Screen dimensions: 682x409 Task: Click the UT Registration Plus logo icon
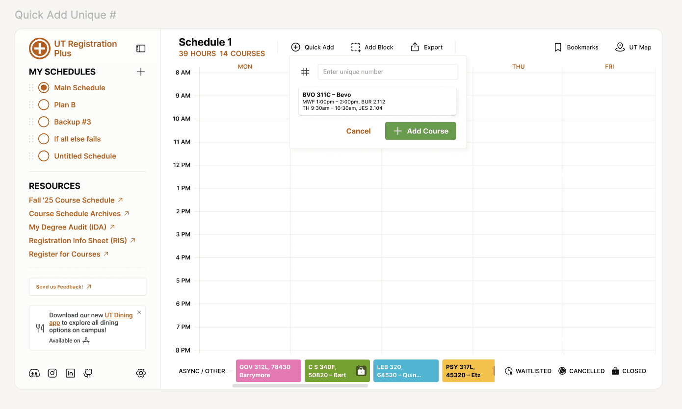pyautogui.click(x=40, y=49)
